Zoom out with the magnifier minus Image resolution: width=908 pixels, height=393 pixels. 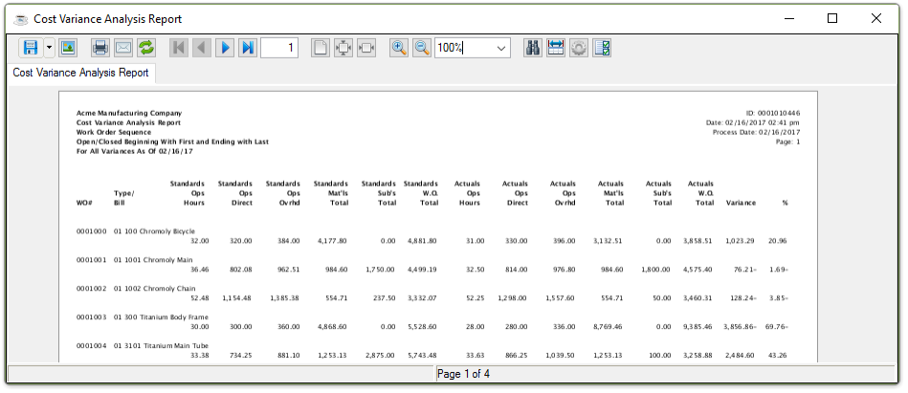pyautogui.click(x=421, y=47)
